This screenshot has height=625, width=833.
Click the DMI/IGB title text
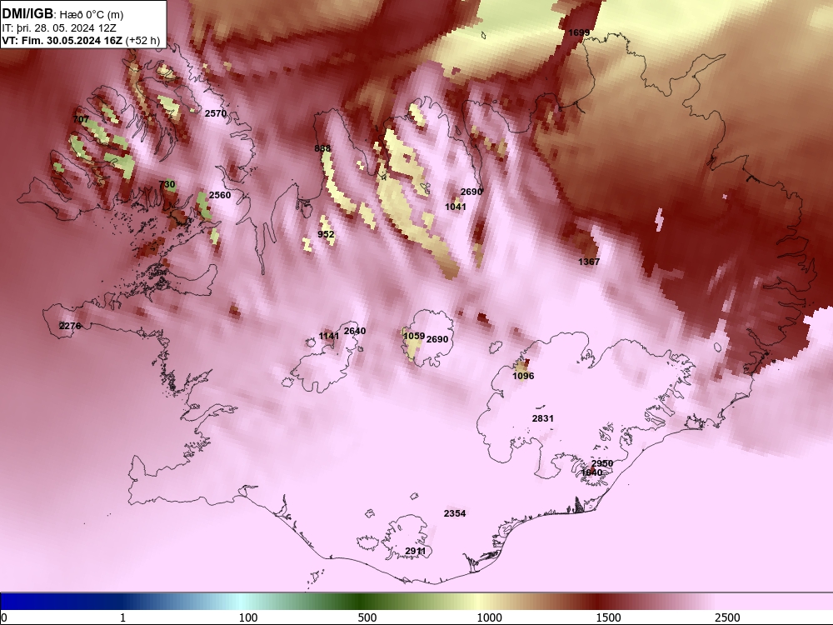click(x=27, y=13)
